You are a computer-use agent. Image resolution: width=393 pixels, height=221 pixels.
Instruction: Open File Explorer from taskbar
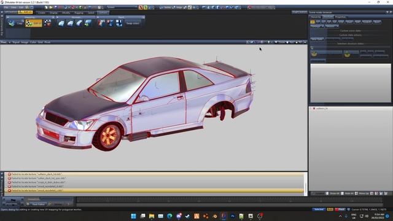(152, 216)
